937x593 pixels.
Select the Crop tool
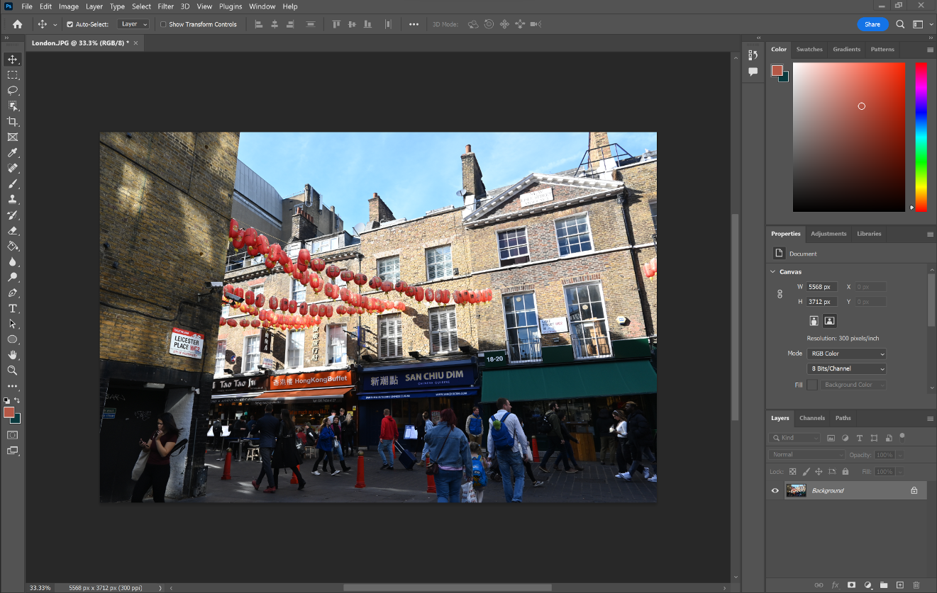(13, 121)
